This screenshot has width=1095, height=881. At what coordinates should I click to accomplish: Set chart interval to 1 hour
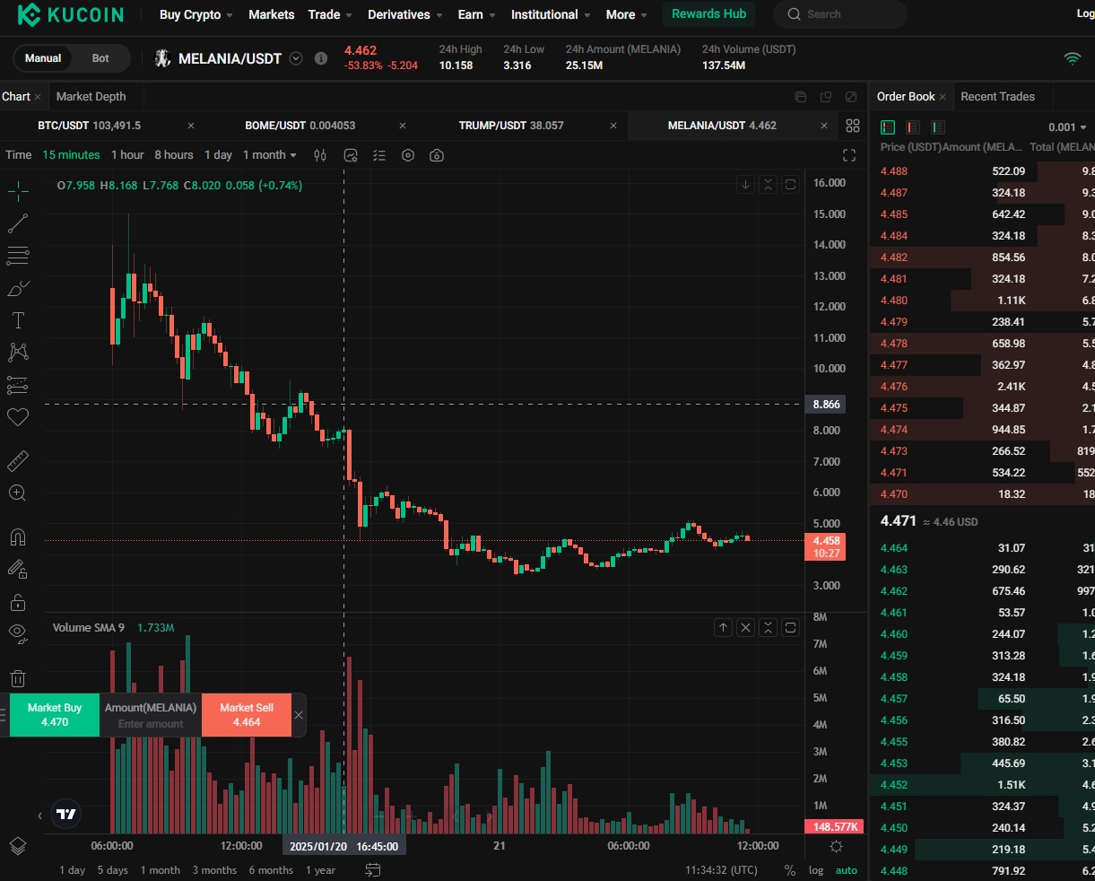(x=127, y=155)
